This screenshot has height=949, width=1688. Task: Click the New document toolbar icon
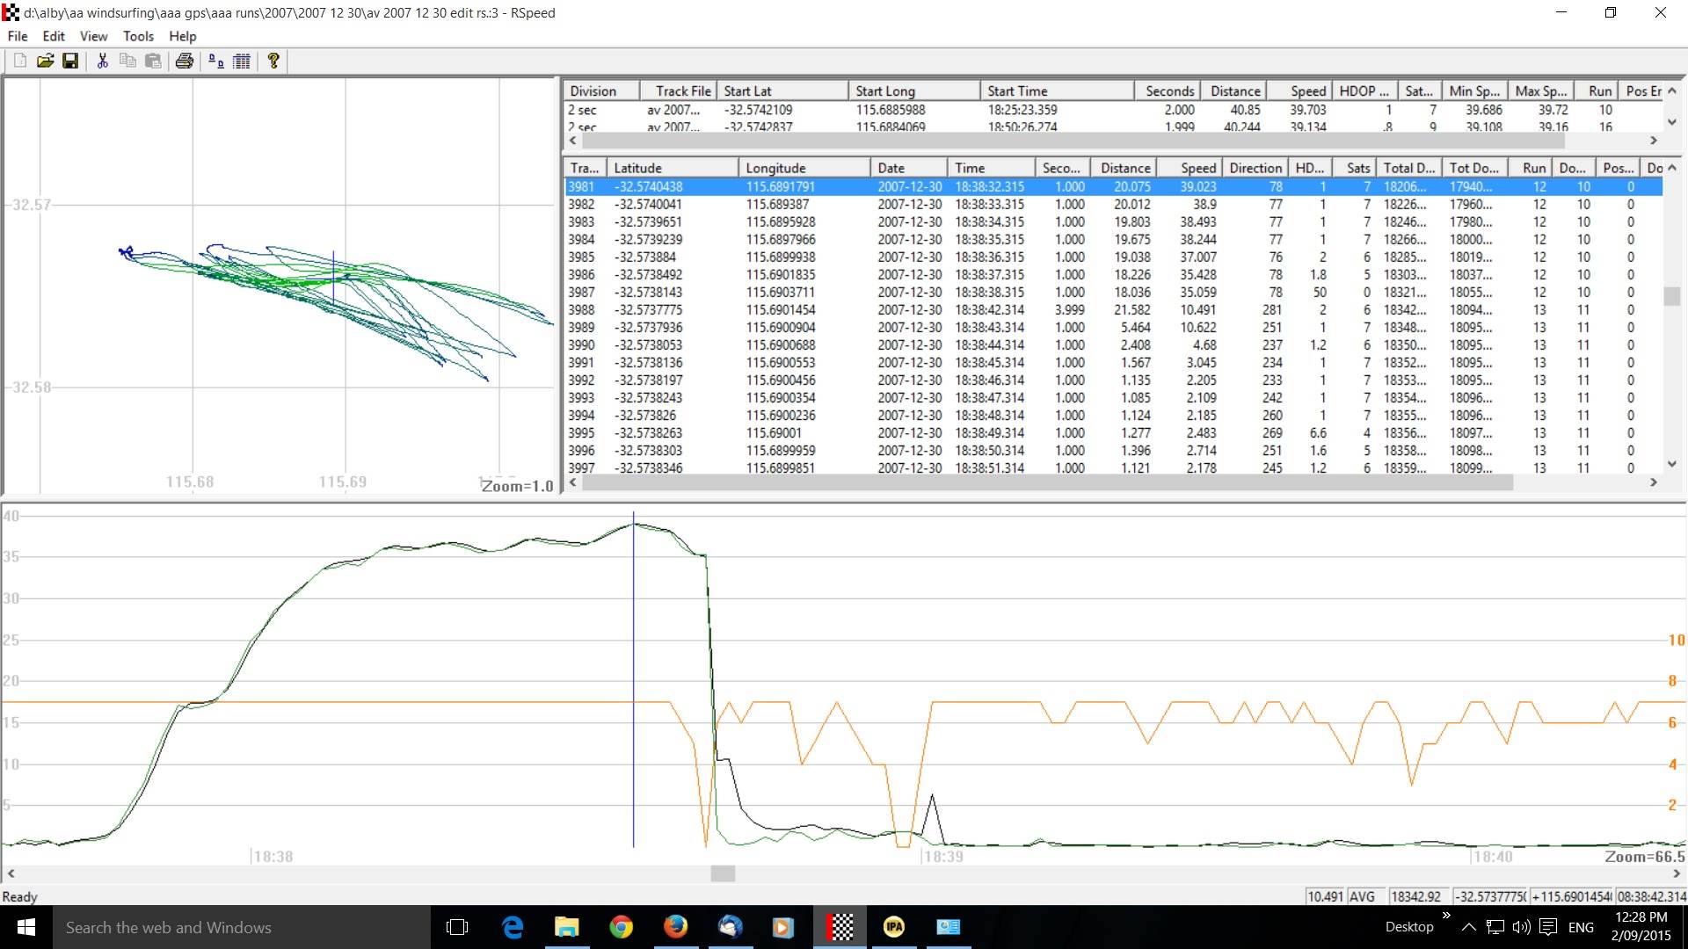point(19,61)
